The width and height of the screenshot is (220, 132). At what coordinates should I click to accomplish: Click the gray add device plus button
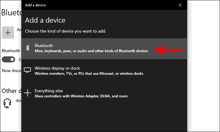(x=8, y=33)
